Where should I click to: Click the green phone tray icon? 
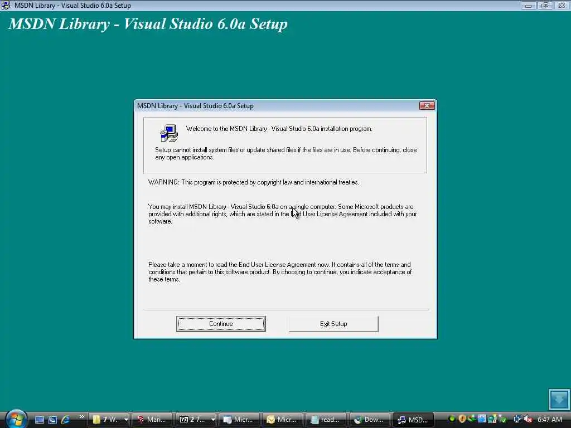coord(472,419)
